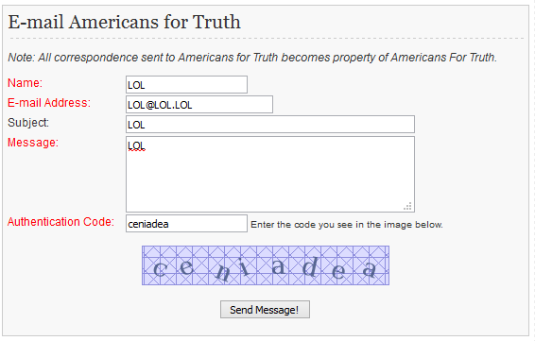Click the E-mail Address: label
Viewport: 535px width, 341px height.
tap(49, 103)
